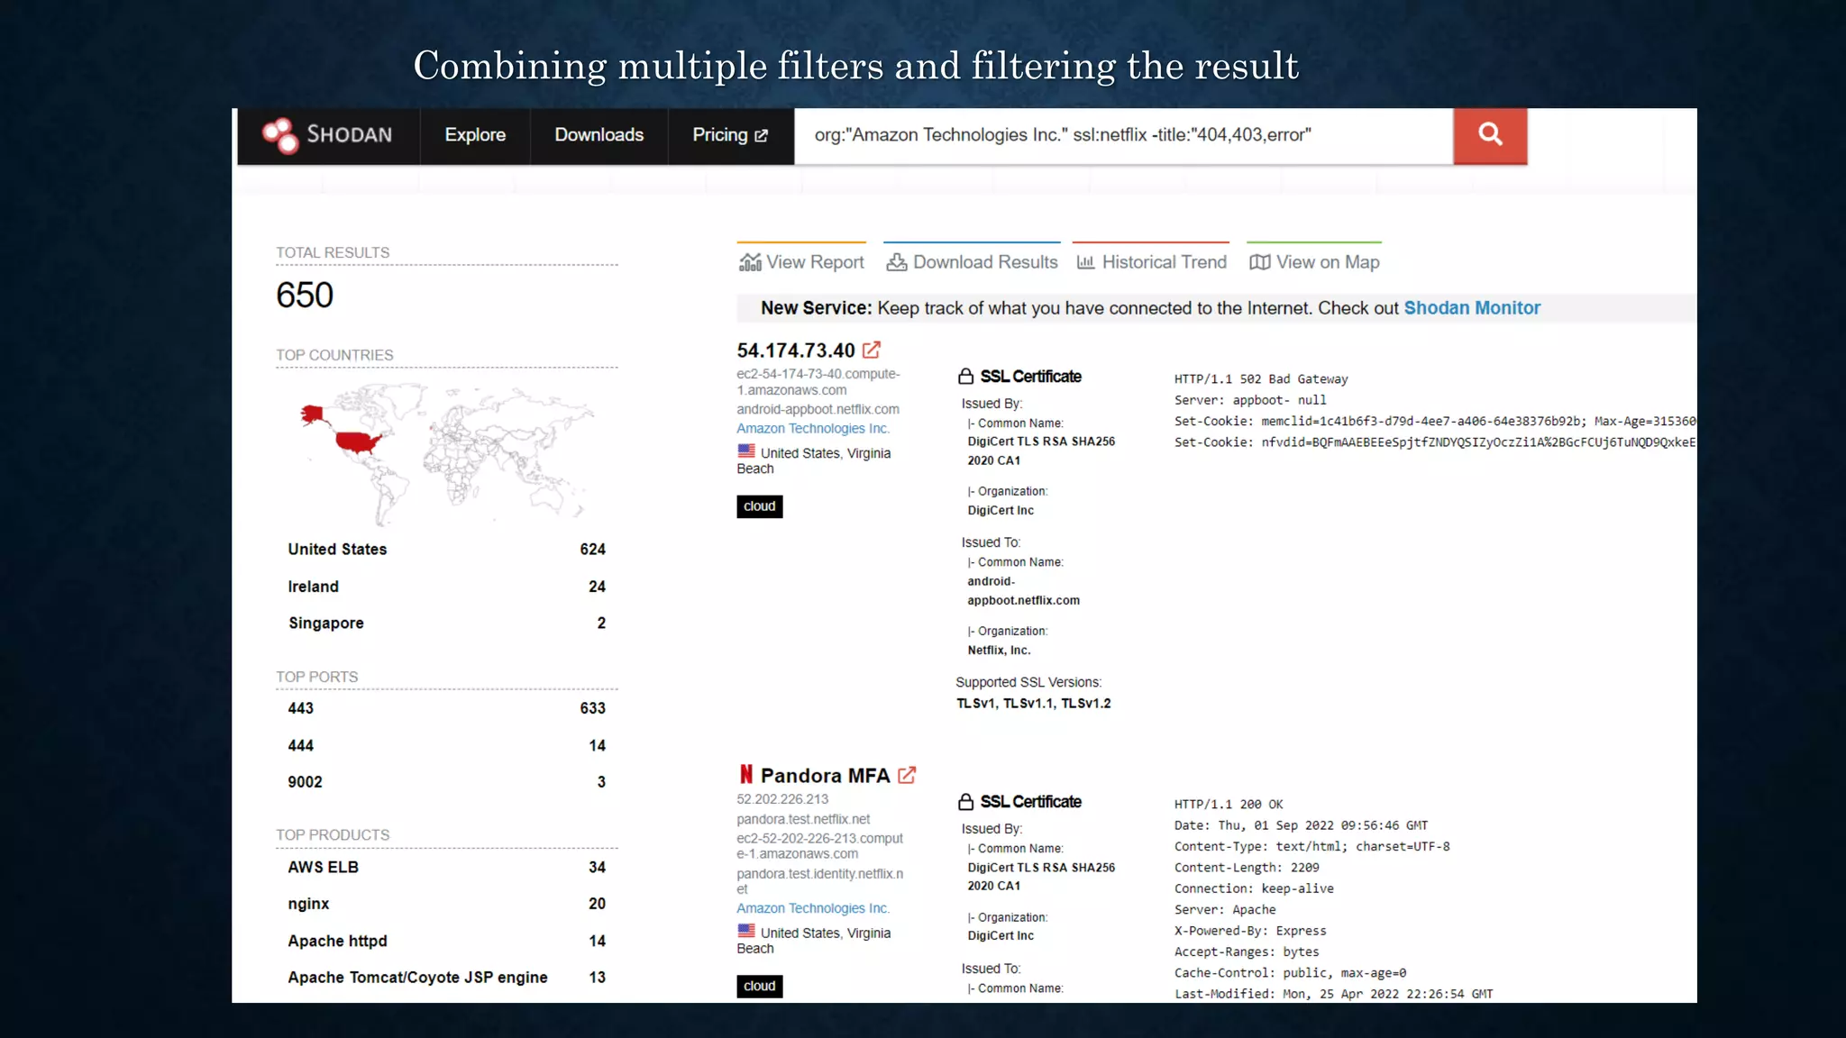1846x1038 pixels.
Task: Filter by nginx product
Action: 308,904
